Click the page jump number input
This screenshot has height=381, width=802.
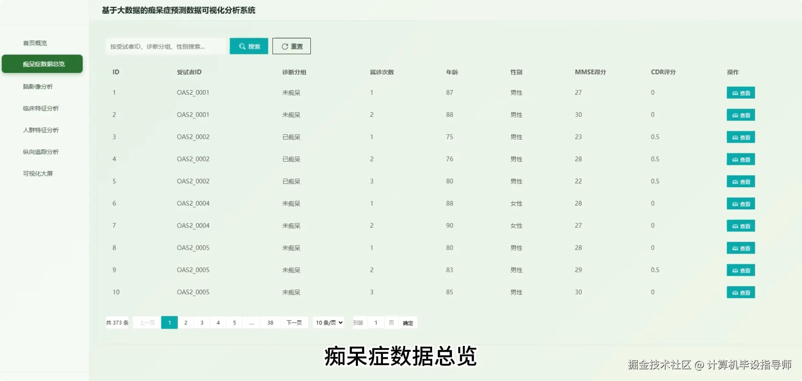tap(376, 323)
